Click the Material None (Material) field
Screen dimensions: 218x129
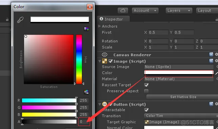coord(179,79)
